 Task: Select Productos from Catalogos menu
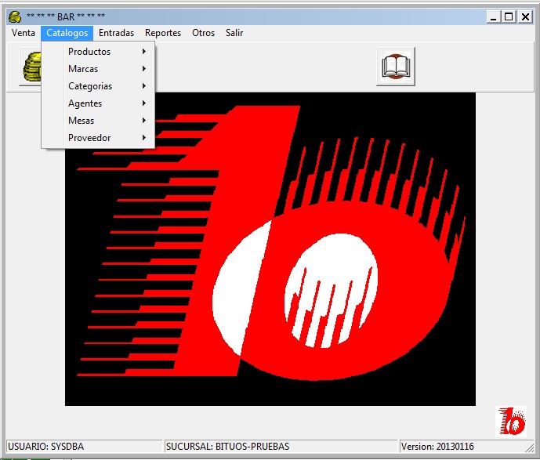tap(98, 52)
